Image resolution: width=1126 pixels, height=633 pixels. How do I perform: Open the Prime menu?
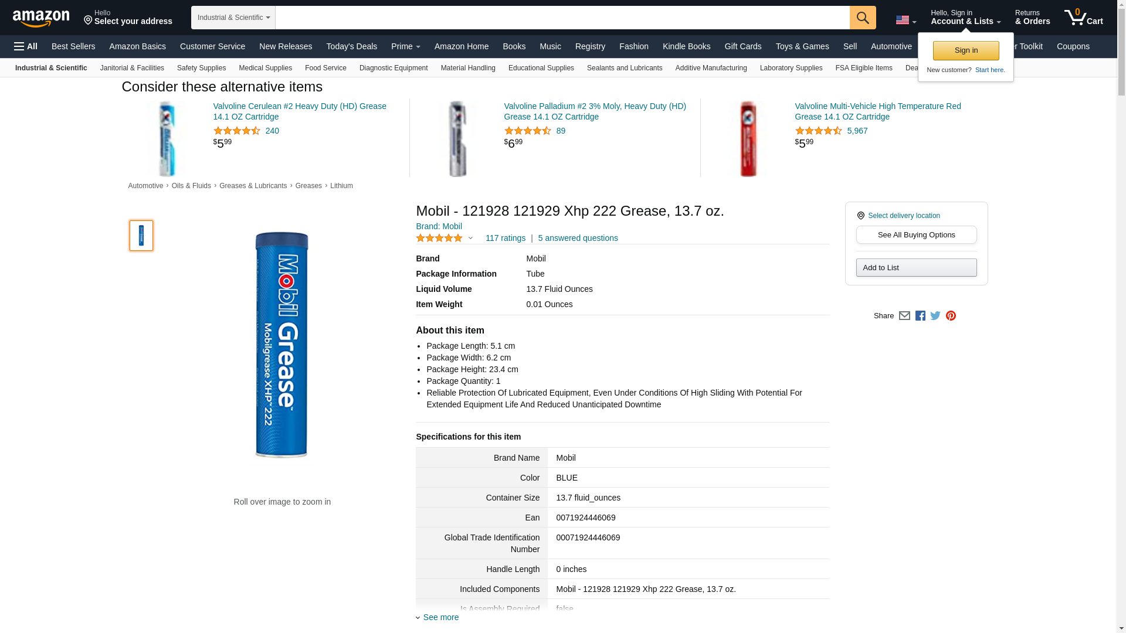(x=405, y=46)
